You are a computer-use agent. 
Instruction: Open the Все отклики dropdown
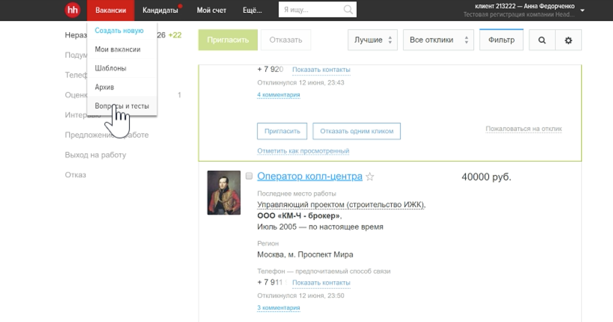[x=438, y=40]
